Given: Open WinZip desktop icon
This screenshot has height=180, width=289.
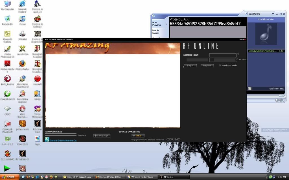Looking at the screenshot, I should [x=38, y=95].
